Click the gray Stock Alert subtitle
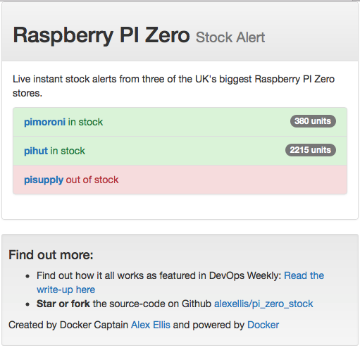The height and width of the screenshot is (348, 360). (230, 37)
